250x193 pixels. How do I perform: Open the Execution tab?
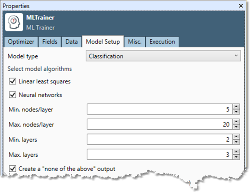click(x=162, y=42)
